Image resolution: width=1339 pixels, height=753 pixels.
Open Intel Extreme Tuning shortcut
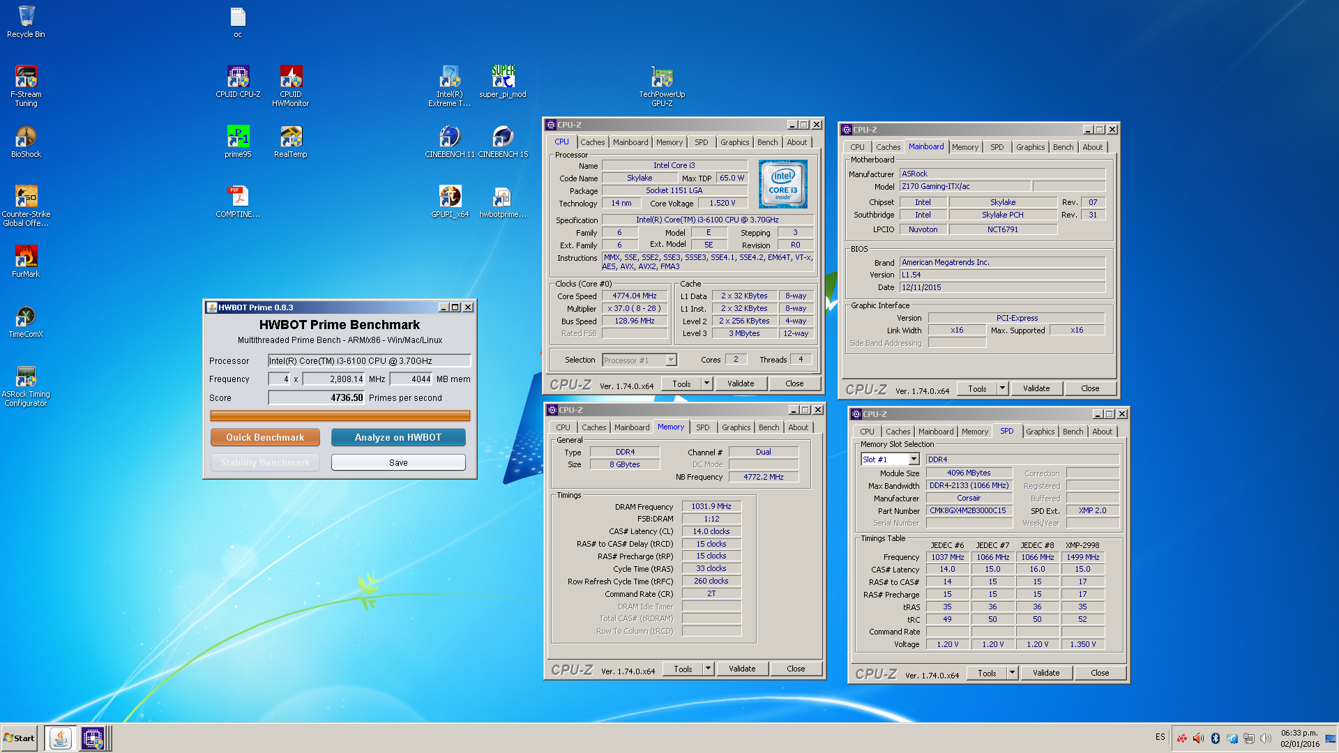450,86
